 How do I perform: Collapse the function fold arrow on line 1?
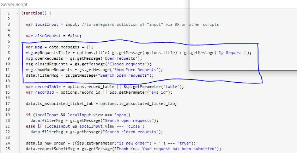(18, 13)
